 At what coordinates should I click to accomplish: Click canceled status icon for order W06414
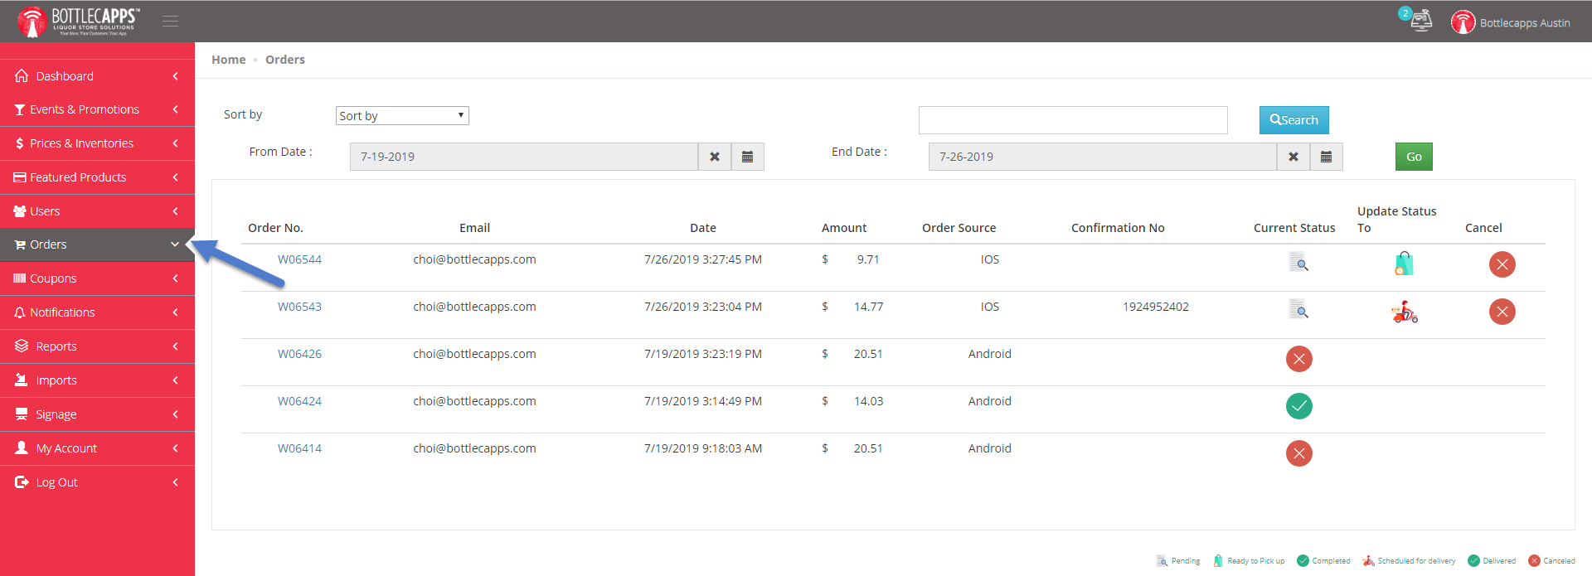click(1298, 453)
